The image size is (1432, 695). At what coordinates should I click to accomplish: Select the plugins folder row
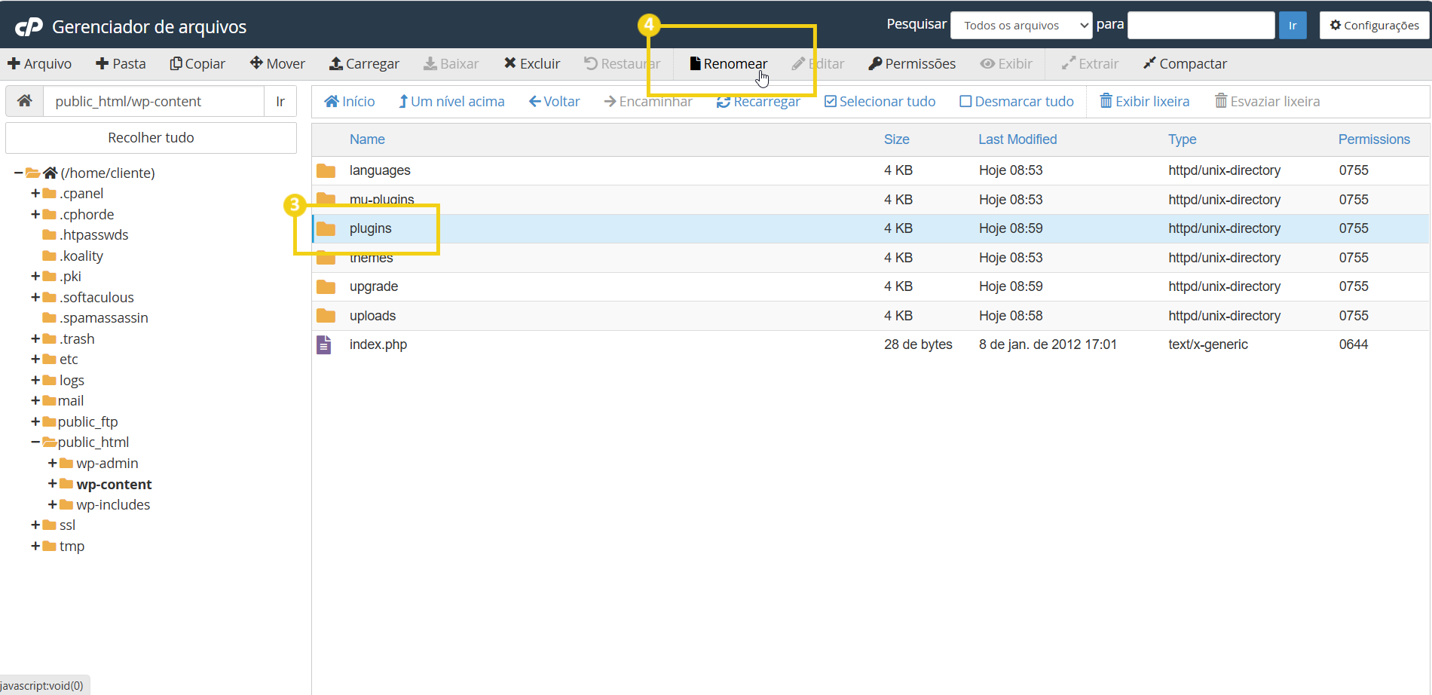coord(871,228)
